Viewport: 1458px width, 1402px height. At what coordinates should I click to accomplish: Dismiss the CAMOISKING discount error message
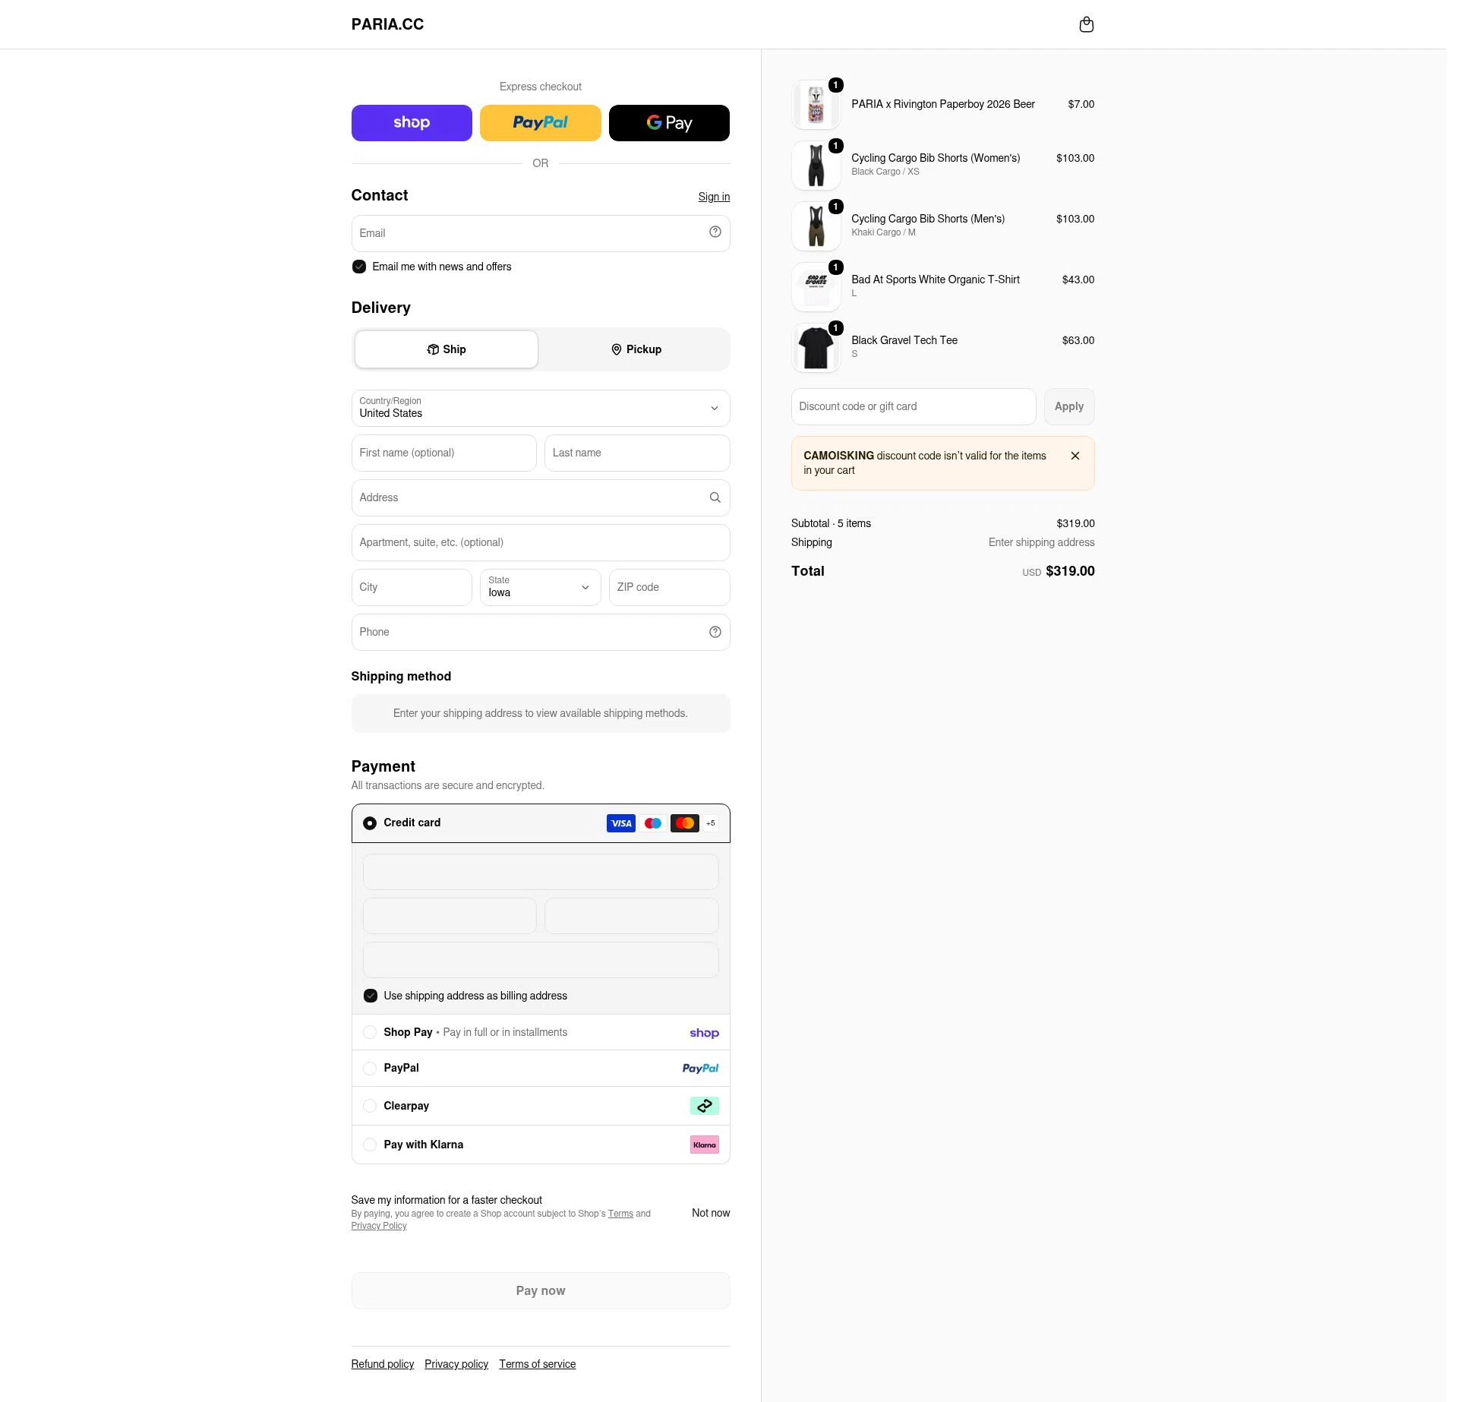[x=1075, y=456]
